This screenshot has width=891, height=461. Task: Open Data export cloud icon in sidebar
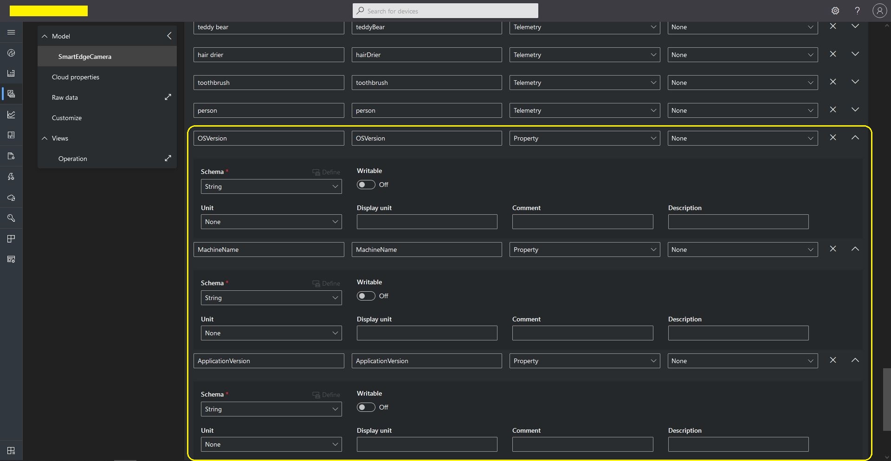coord(11,198)
